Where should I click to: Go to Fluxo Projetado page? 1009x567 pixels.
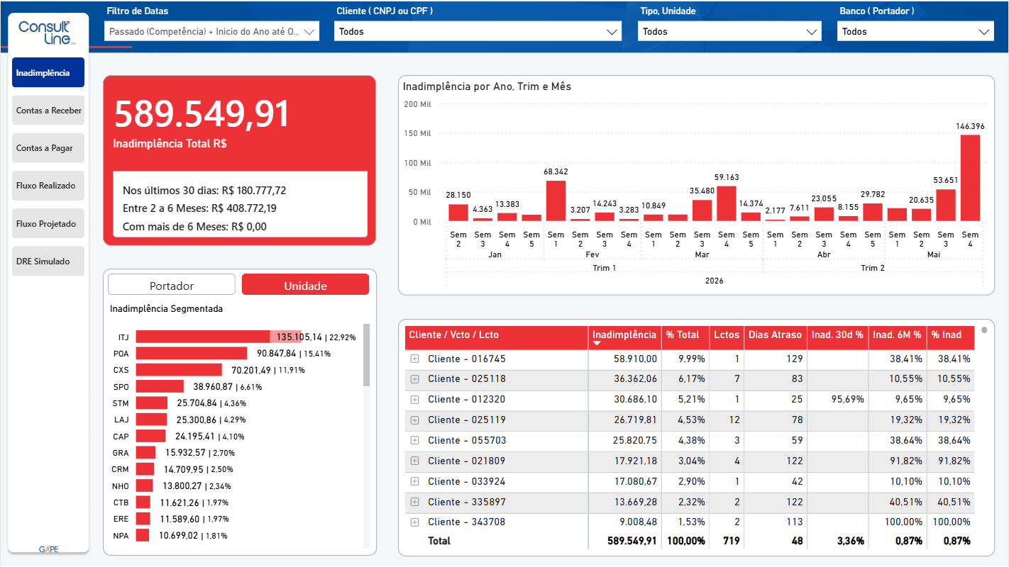48,224
